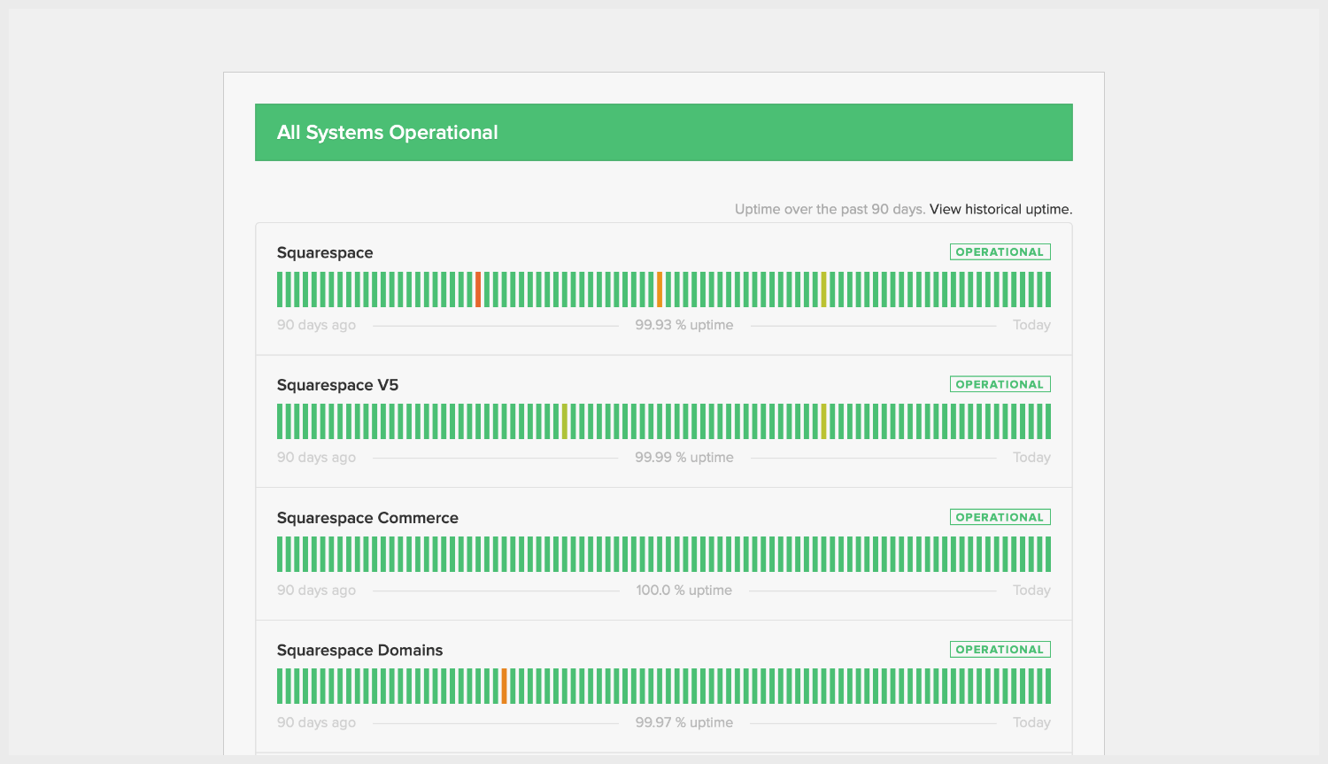
Task: Click the 99.97 % uptime value
Action: click(x=684, y=722)
